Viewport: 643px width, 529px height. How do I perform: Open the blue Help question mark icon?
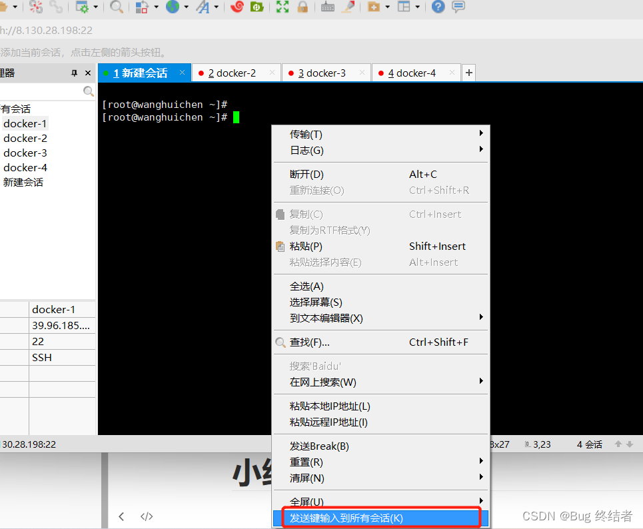[438, 7]
